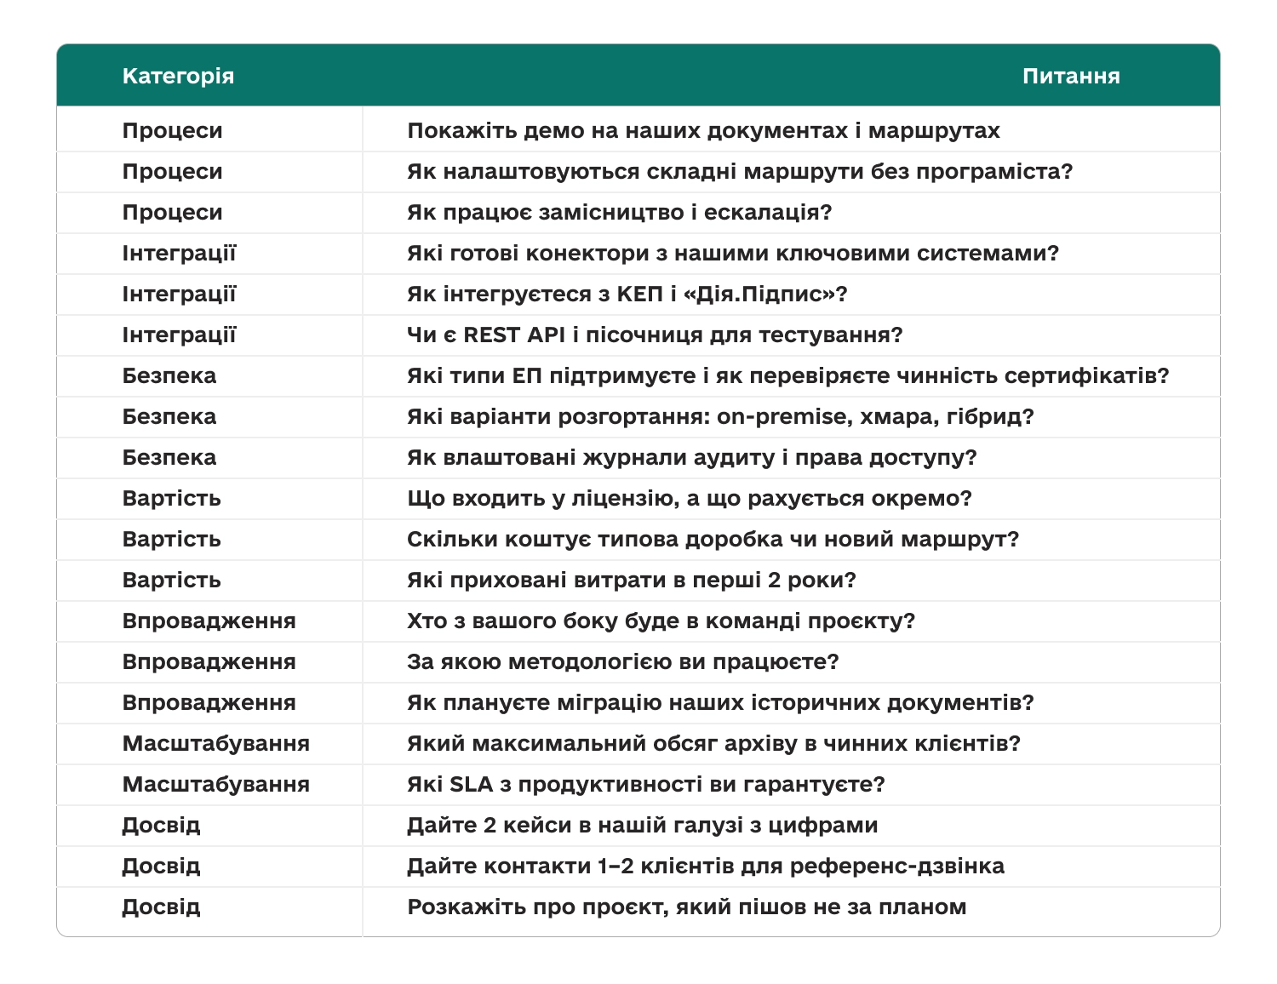Click question about SLA з продуктивності
Image resolution: width=1277 pixels, height=984 pixels.
click(x=646, y=784)
